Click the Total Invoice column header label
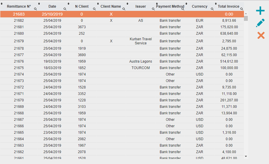269x164 pixels. point(229,6)
